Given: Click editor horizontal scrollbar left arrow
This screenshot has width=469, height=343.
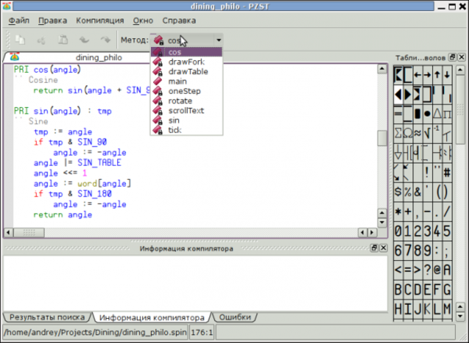Looking at the screenshot, I should pyautogui.click(x=8, y=232).
